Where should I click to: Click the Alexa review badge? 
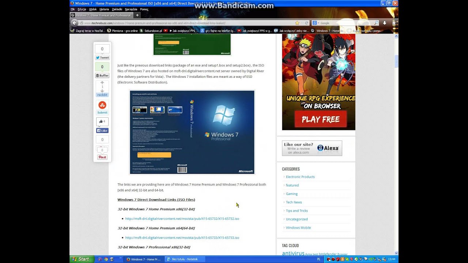click(312, 148)
